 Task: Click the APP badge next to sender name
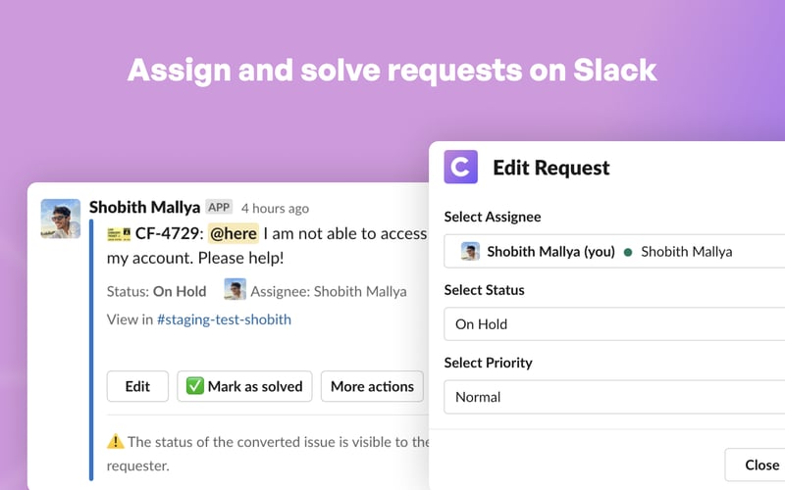tap(219, 208)
